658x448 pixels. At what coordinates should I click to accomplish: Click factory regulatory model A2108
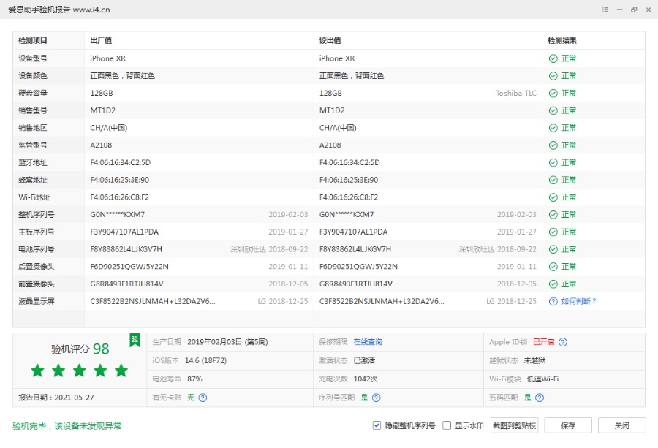click(x=101, y=145)
